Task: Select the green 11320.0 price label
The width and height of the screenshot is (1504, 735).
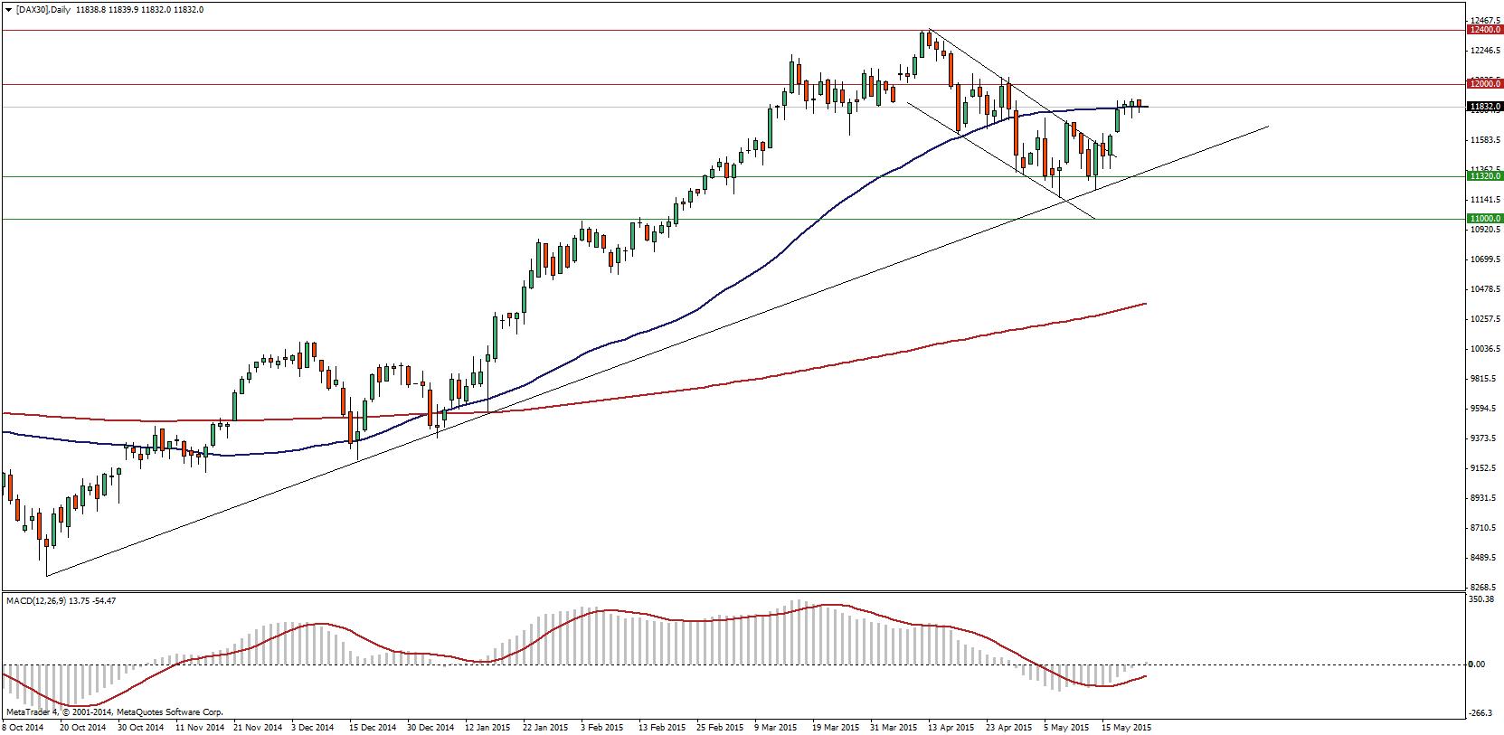Action: (x=1486, y=176)
